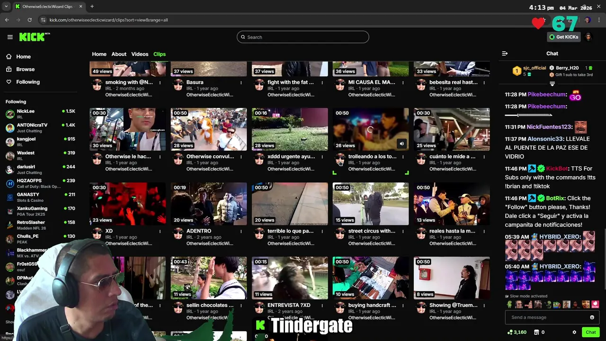Go back in browser history
Screen dimensions: 606x341
point(7,20)
